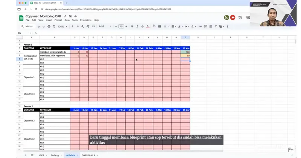
Task: Switch to the OKR DANI K sheet tab
Action: point(88,155)
